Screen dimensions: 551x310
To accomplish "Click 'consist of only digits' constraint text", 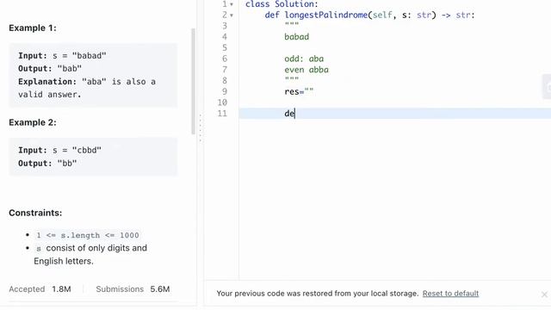I will [x=90, y=255].
